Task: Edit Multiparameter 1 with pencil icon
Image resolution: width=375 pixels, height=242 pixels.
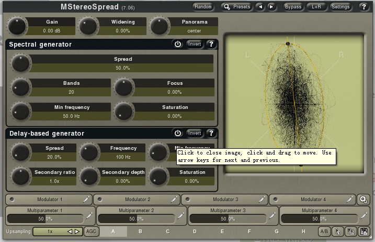Action: [x=89, y=216]
